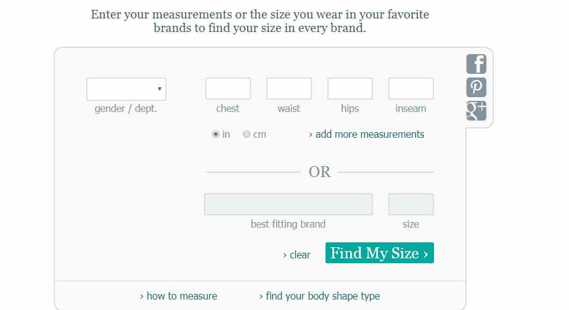Click the clear link
This screenshot has width=569, height=310.
point(297,255)
